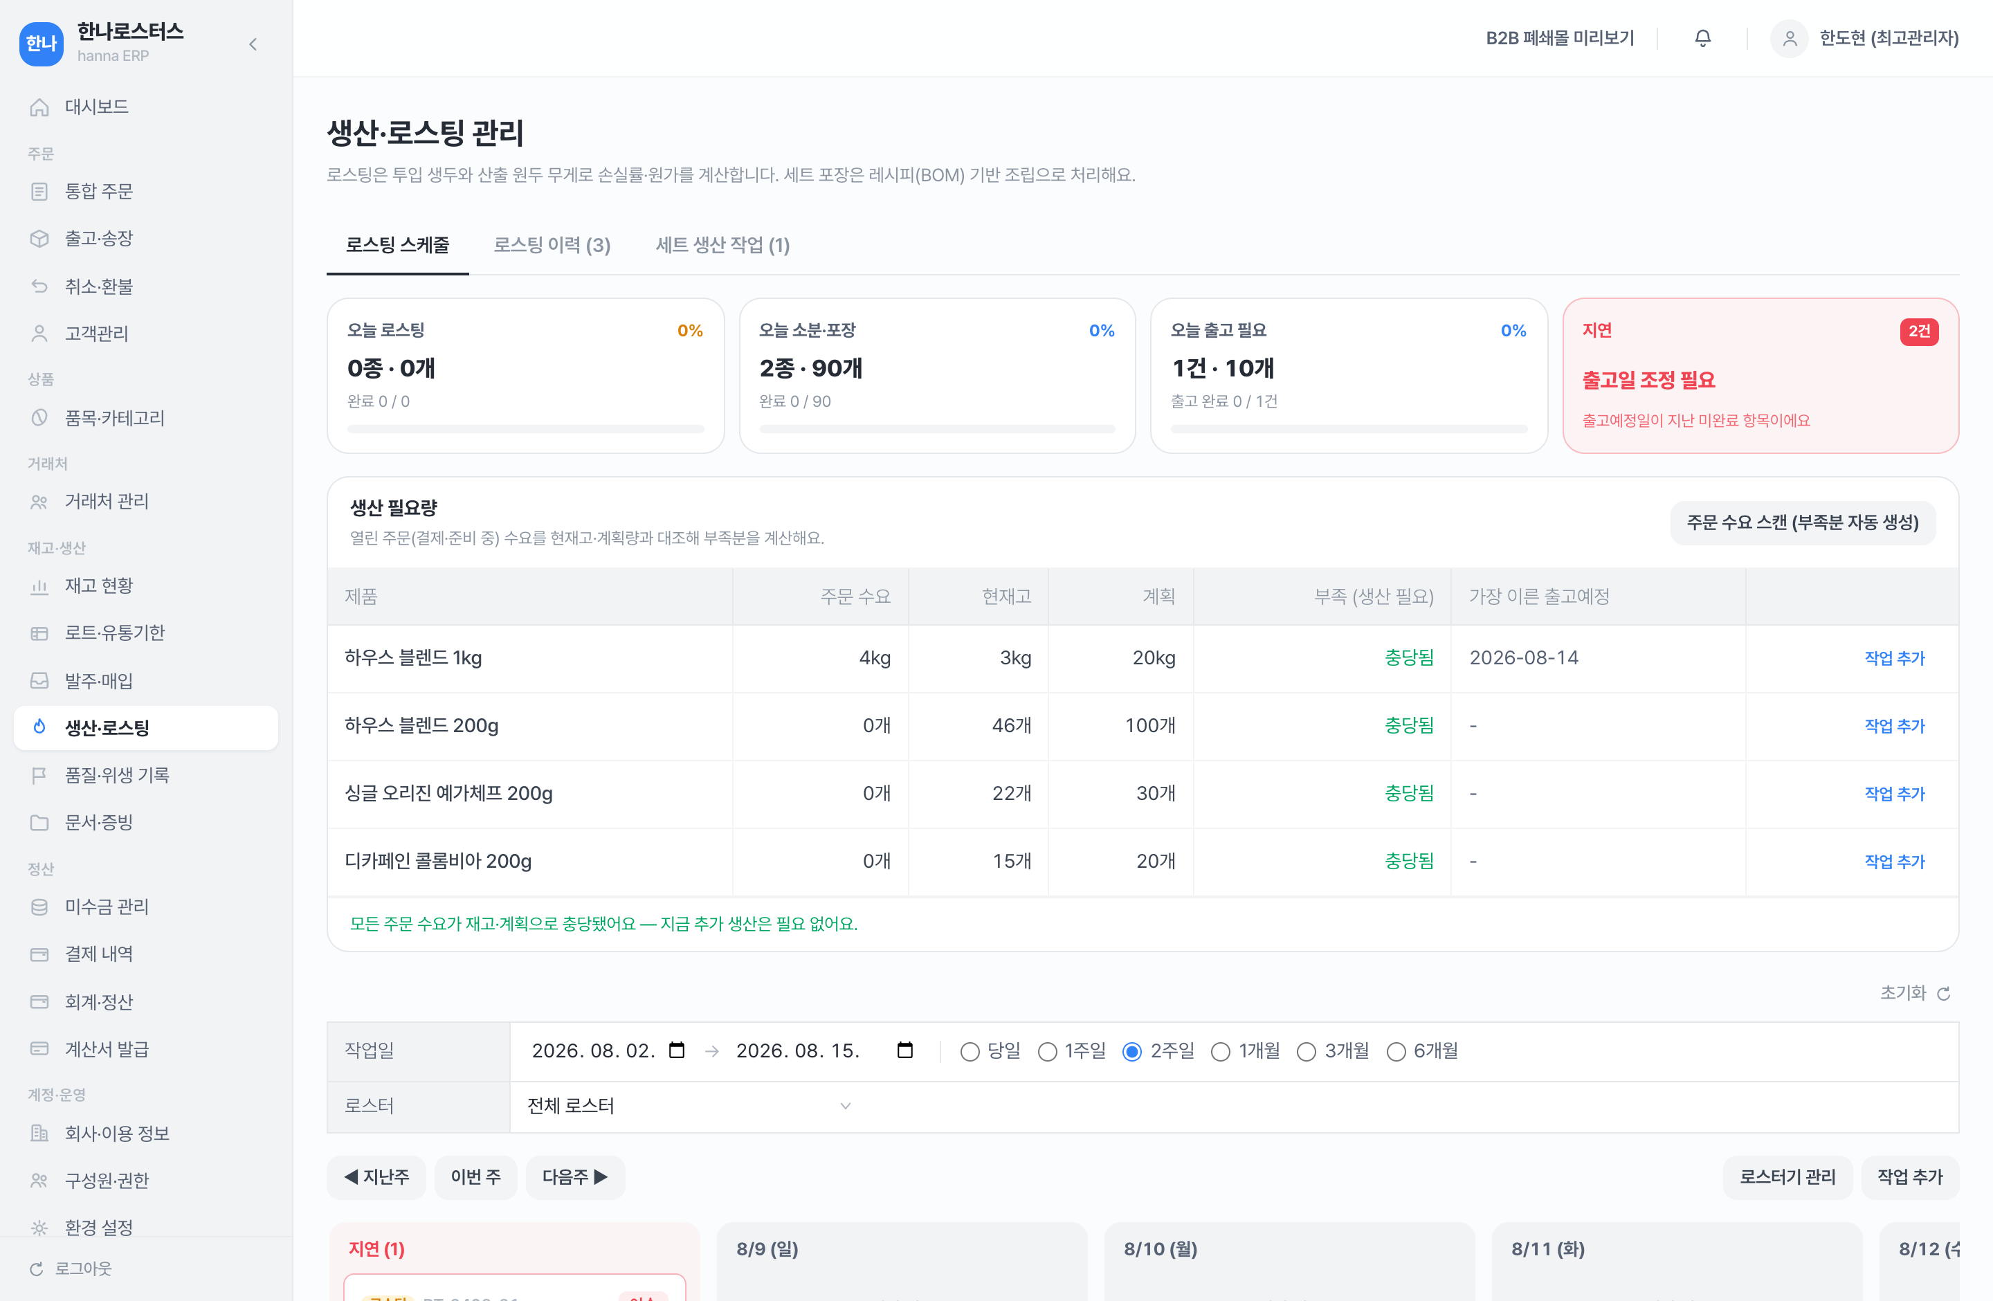This screenshot has width=1993, height=1301.
Task: Click the 생산·로스팅 flame icon
Action: pos(39,727)
